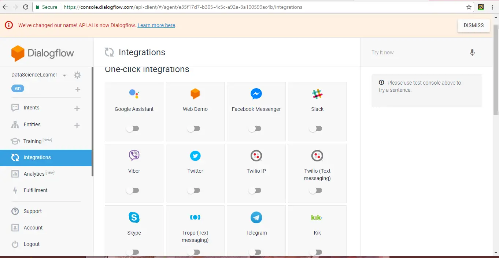499x258 pixels.
Task: Turn on Tropo (Text messaging) toggle
Action: point(194,252)
